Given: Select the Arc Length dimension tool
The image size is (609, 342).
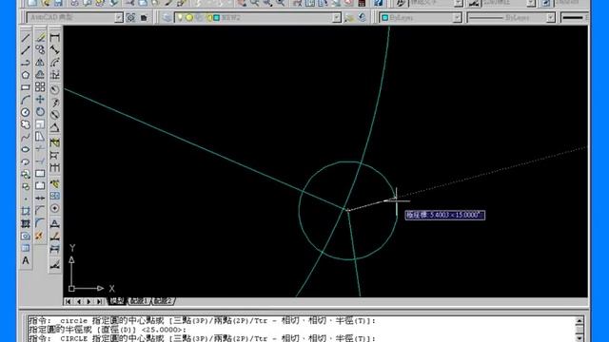Looking at the screenshot, I should [x=55, y=63].
